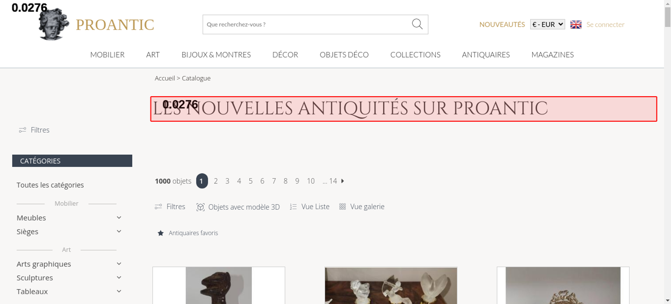Click the Antiquaires favoris star
671x304 pixels.
(161, 233)
